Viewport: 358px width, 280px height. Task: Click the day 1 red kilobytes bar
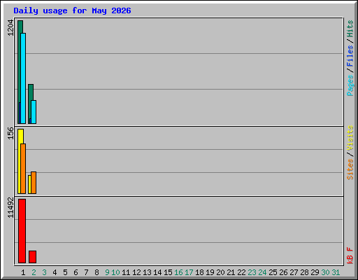[22, 231]
